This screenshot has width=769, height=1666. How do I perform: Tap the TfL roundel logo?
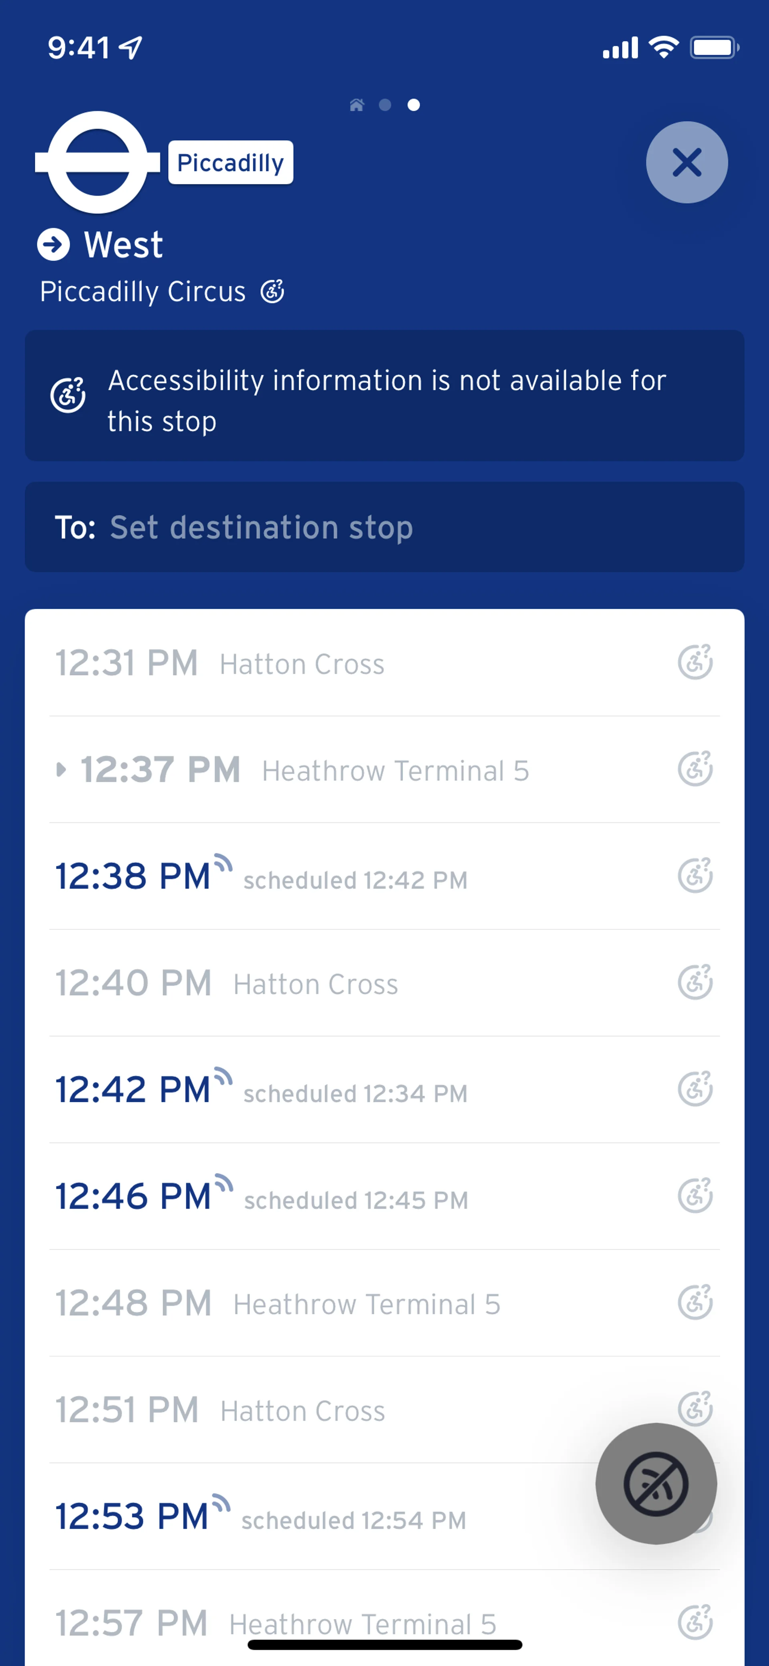coord(98,162)
